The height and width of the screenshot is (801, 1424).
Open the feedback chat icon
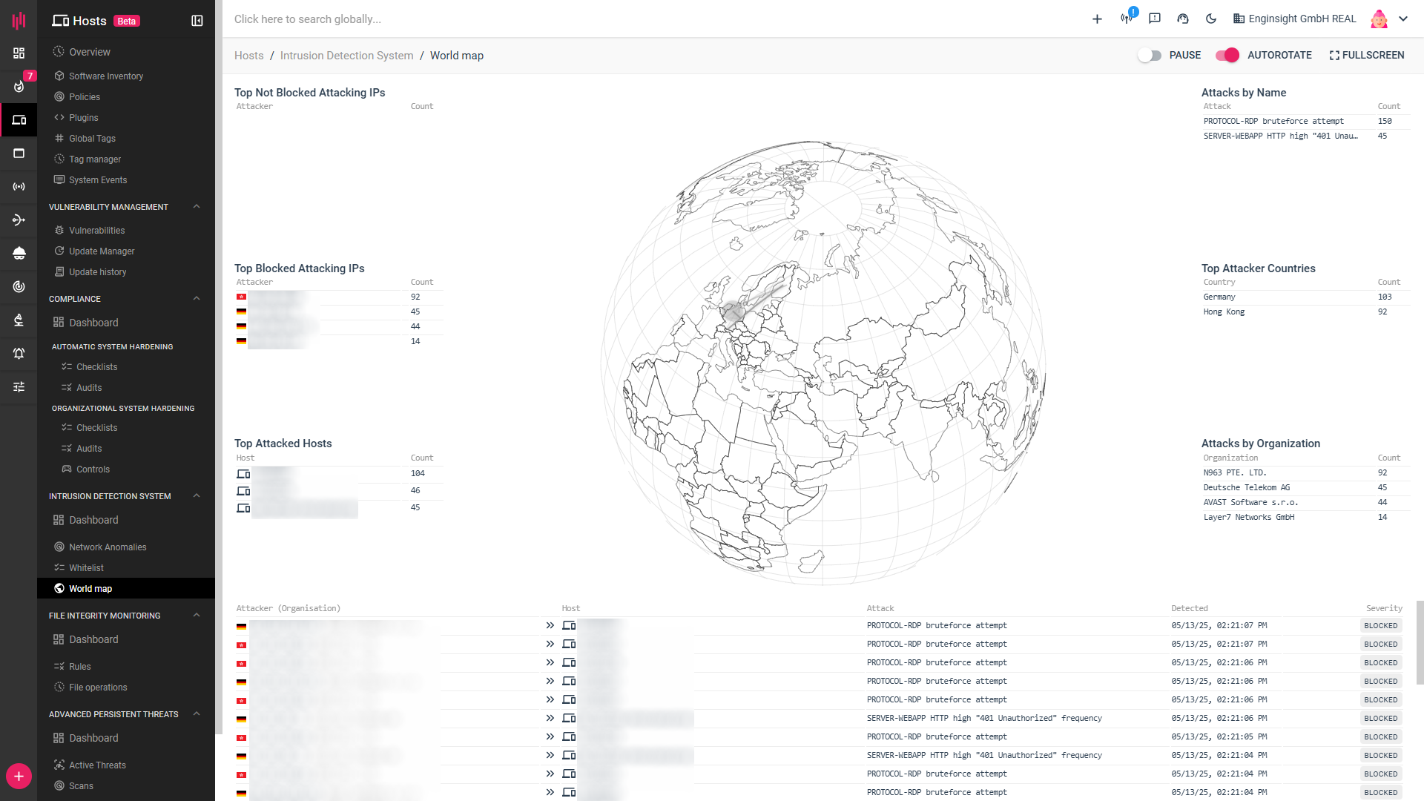[x=1155, y=19]
